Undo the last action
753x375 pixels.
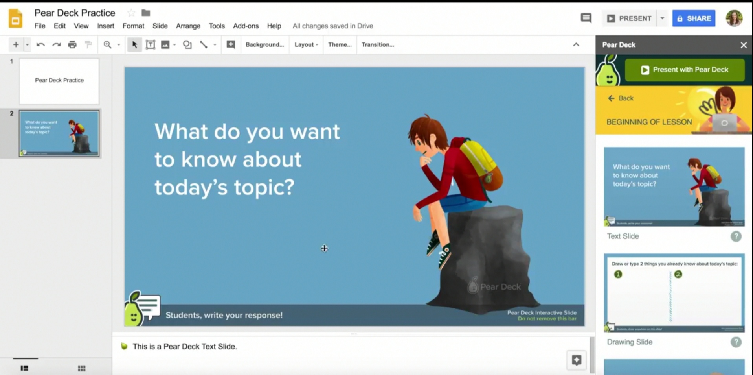pos(40,44)
